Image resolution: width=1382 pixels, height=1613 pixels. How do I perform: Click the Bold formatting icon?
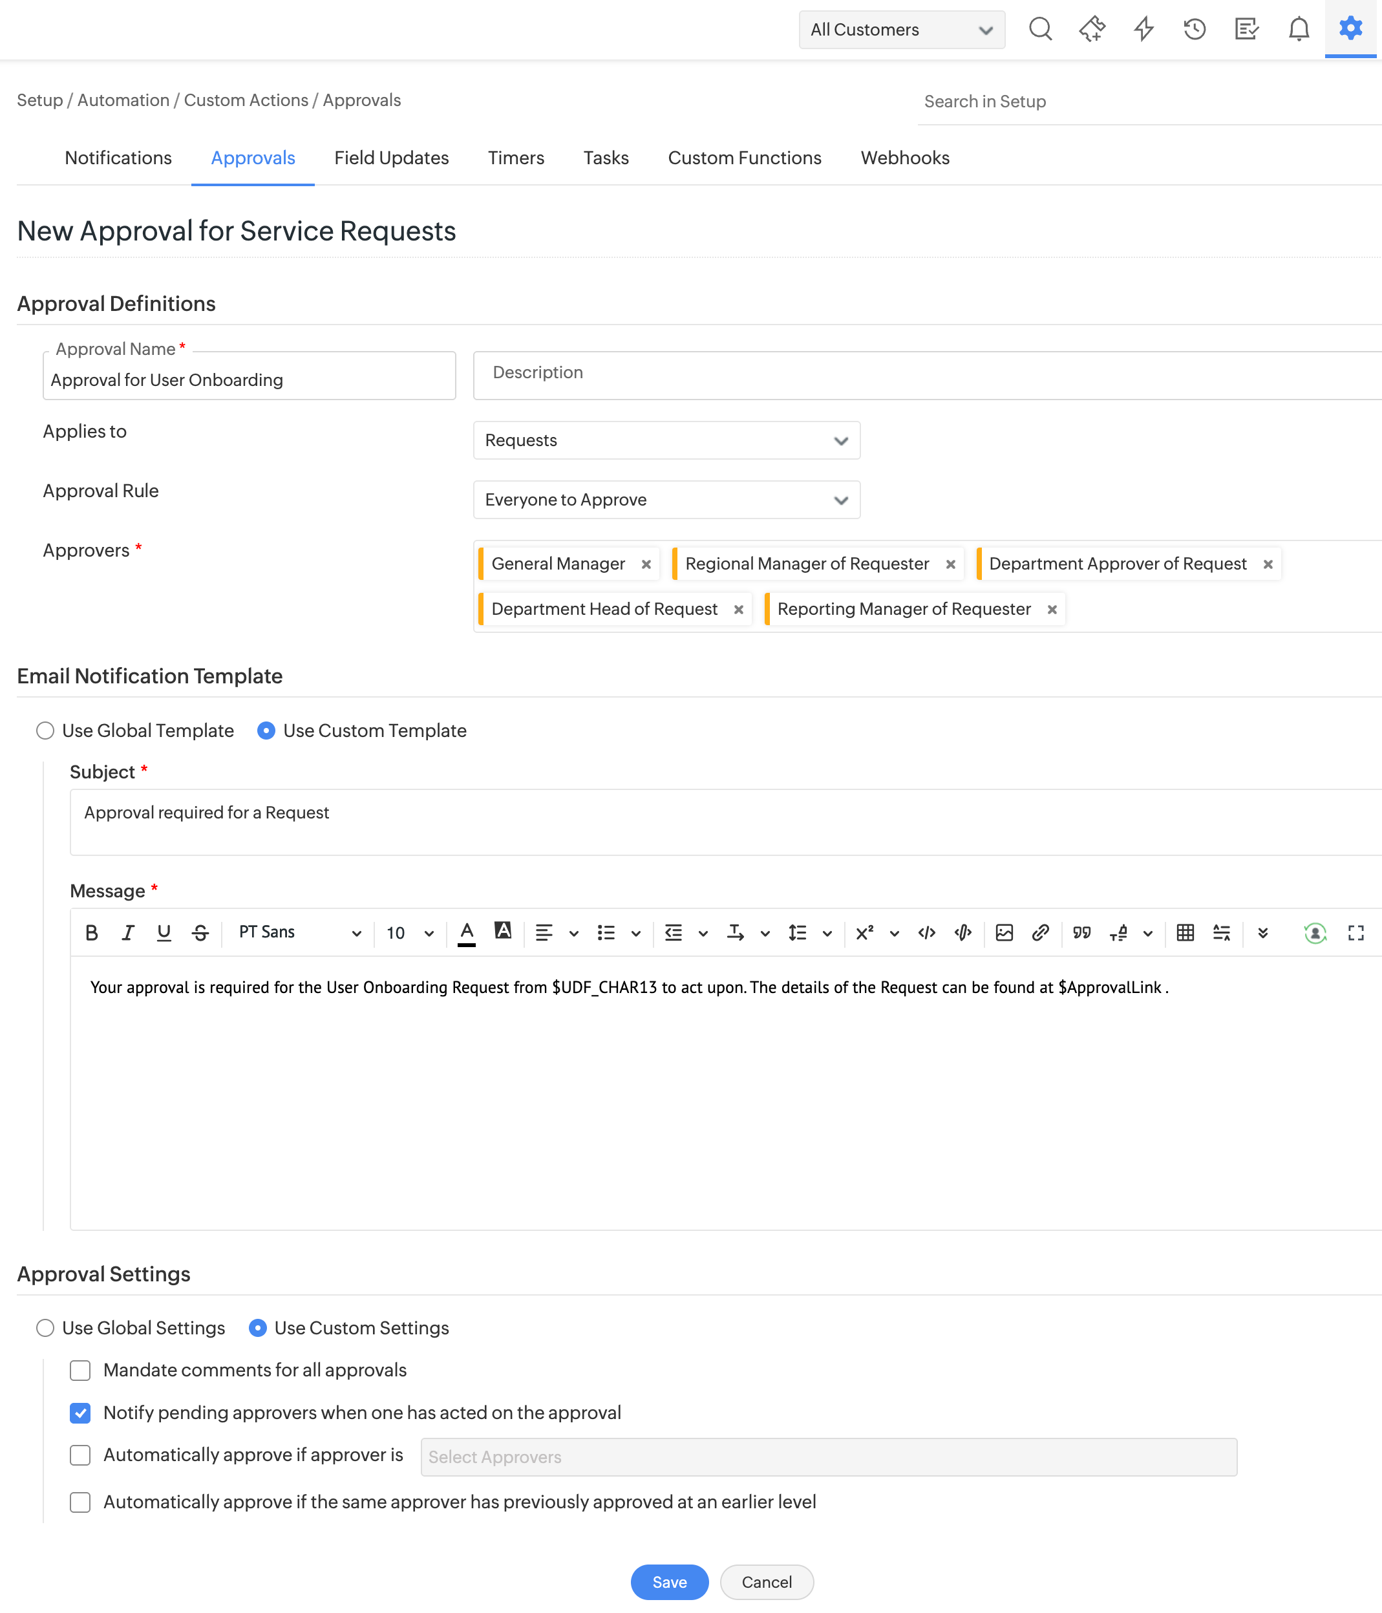92,933
